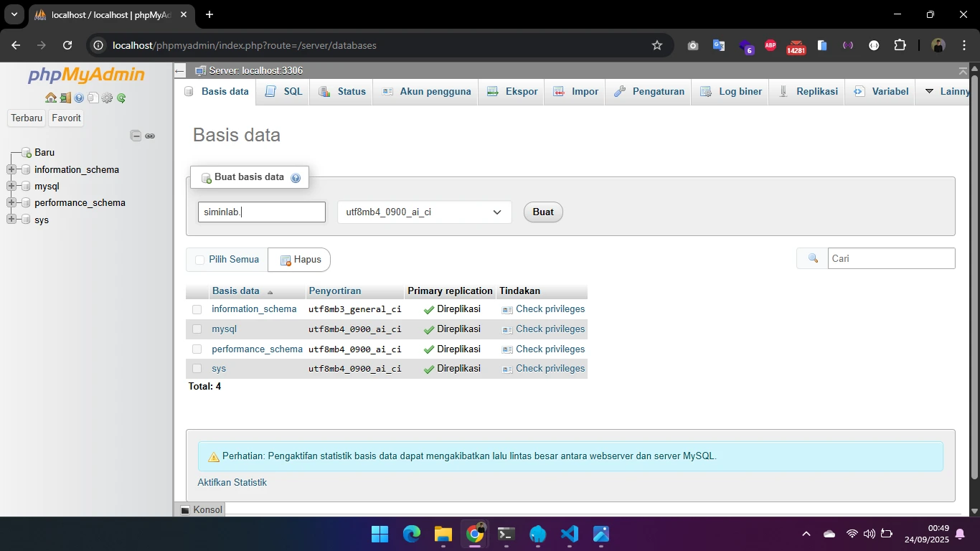Click the phpMyAdmin home icon
The height and width of the screenshot is (551, 980).
click(50, 98)
